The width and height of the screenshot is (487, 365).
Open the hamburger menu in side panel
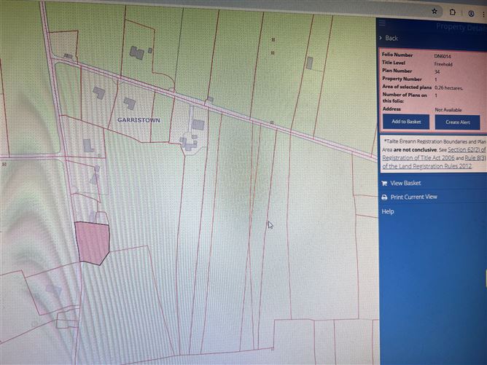[x=382, y=23]
